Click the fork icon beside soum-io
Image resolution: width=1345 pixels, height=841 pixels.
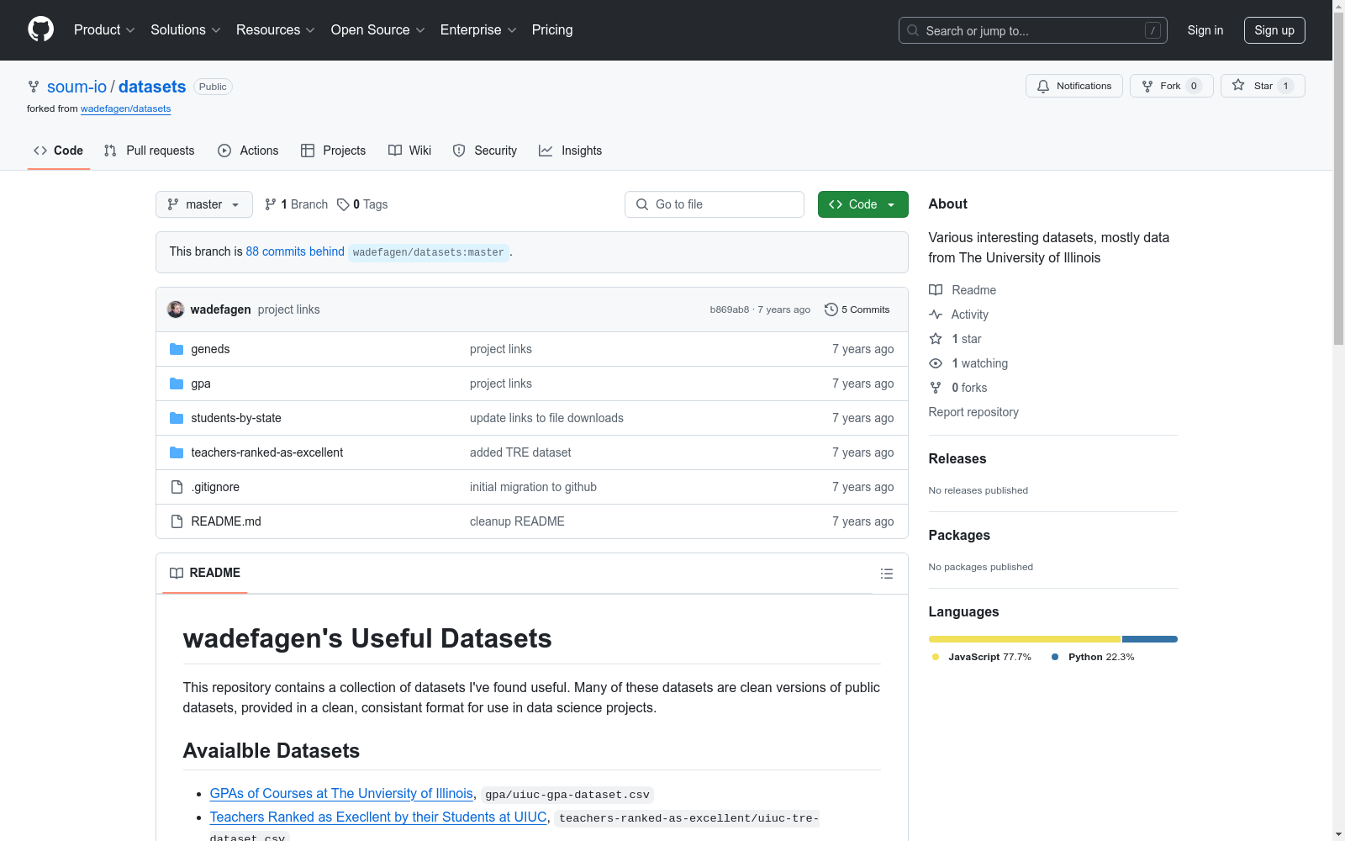pos(34,87)
